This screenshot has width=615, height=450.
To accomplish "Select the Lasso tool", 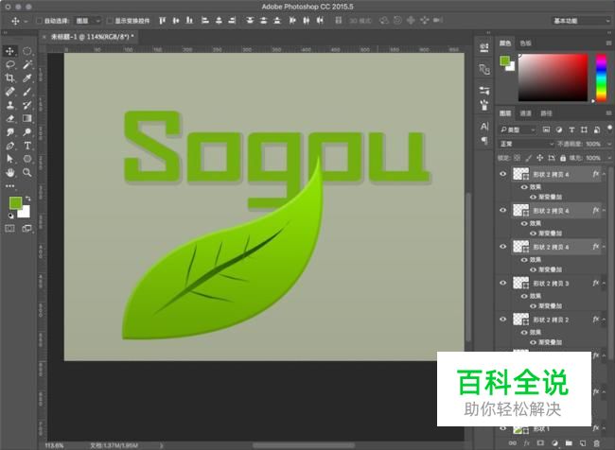I will 9,64.
